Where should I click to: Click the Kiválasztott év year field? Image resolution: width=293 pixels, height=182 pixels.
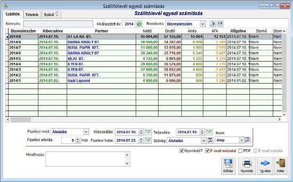click(129, 24)
